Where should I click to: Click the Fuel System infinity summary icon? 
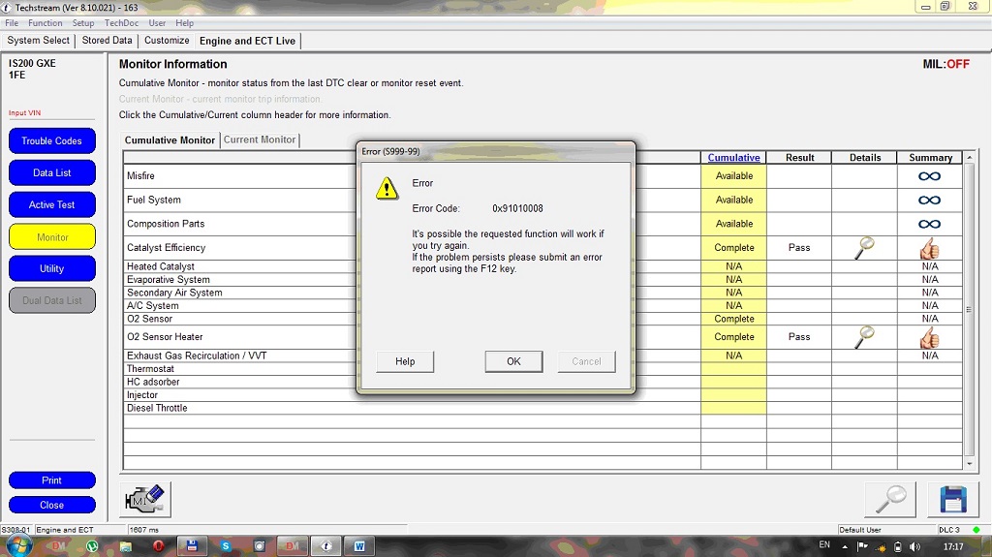[x=929, y=201]
